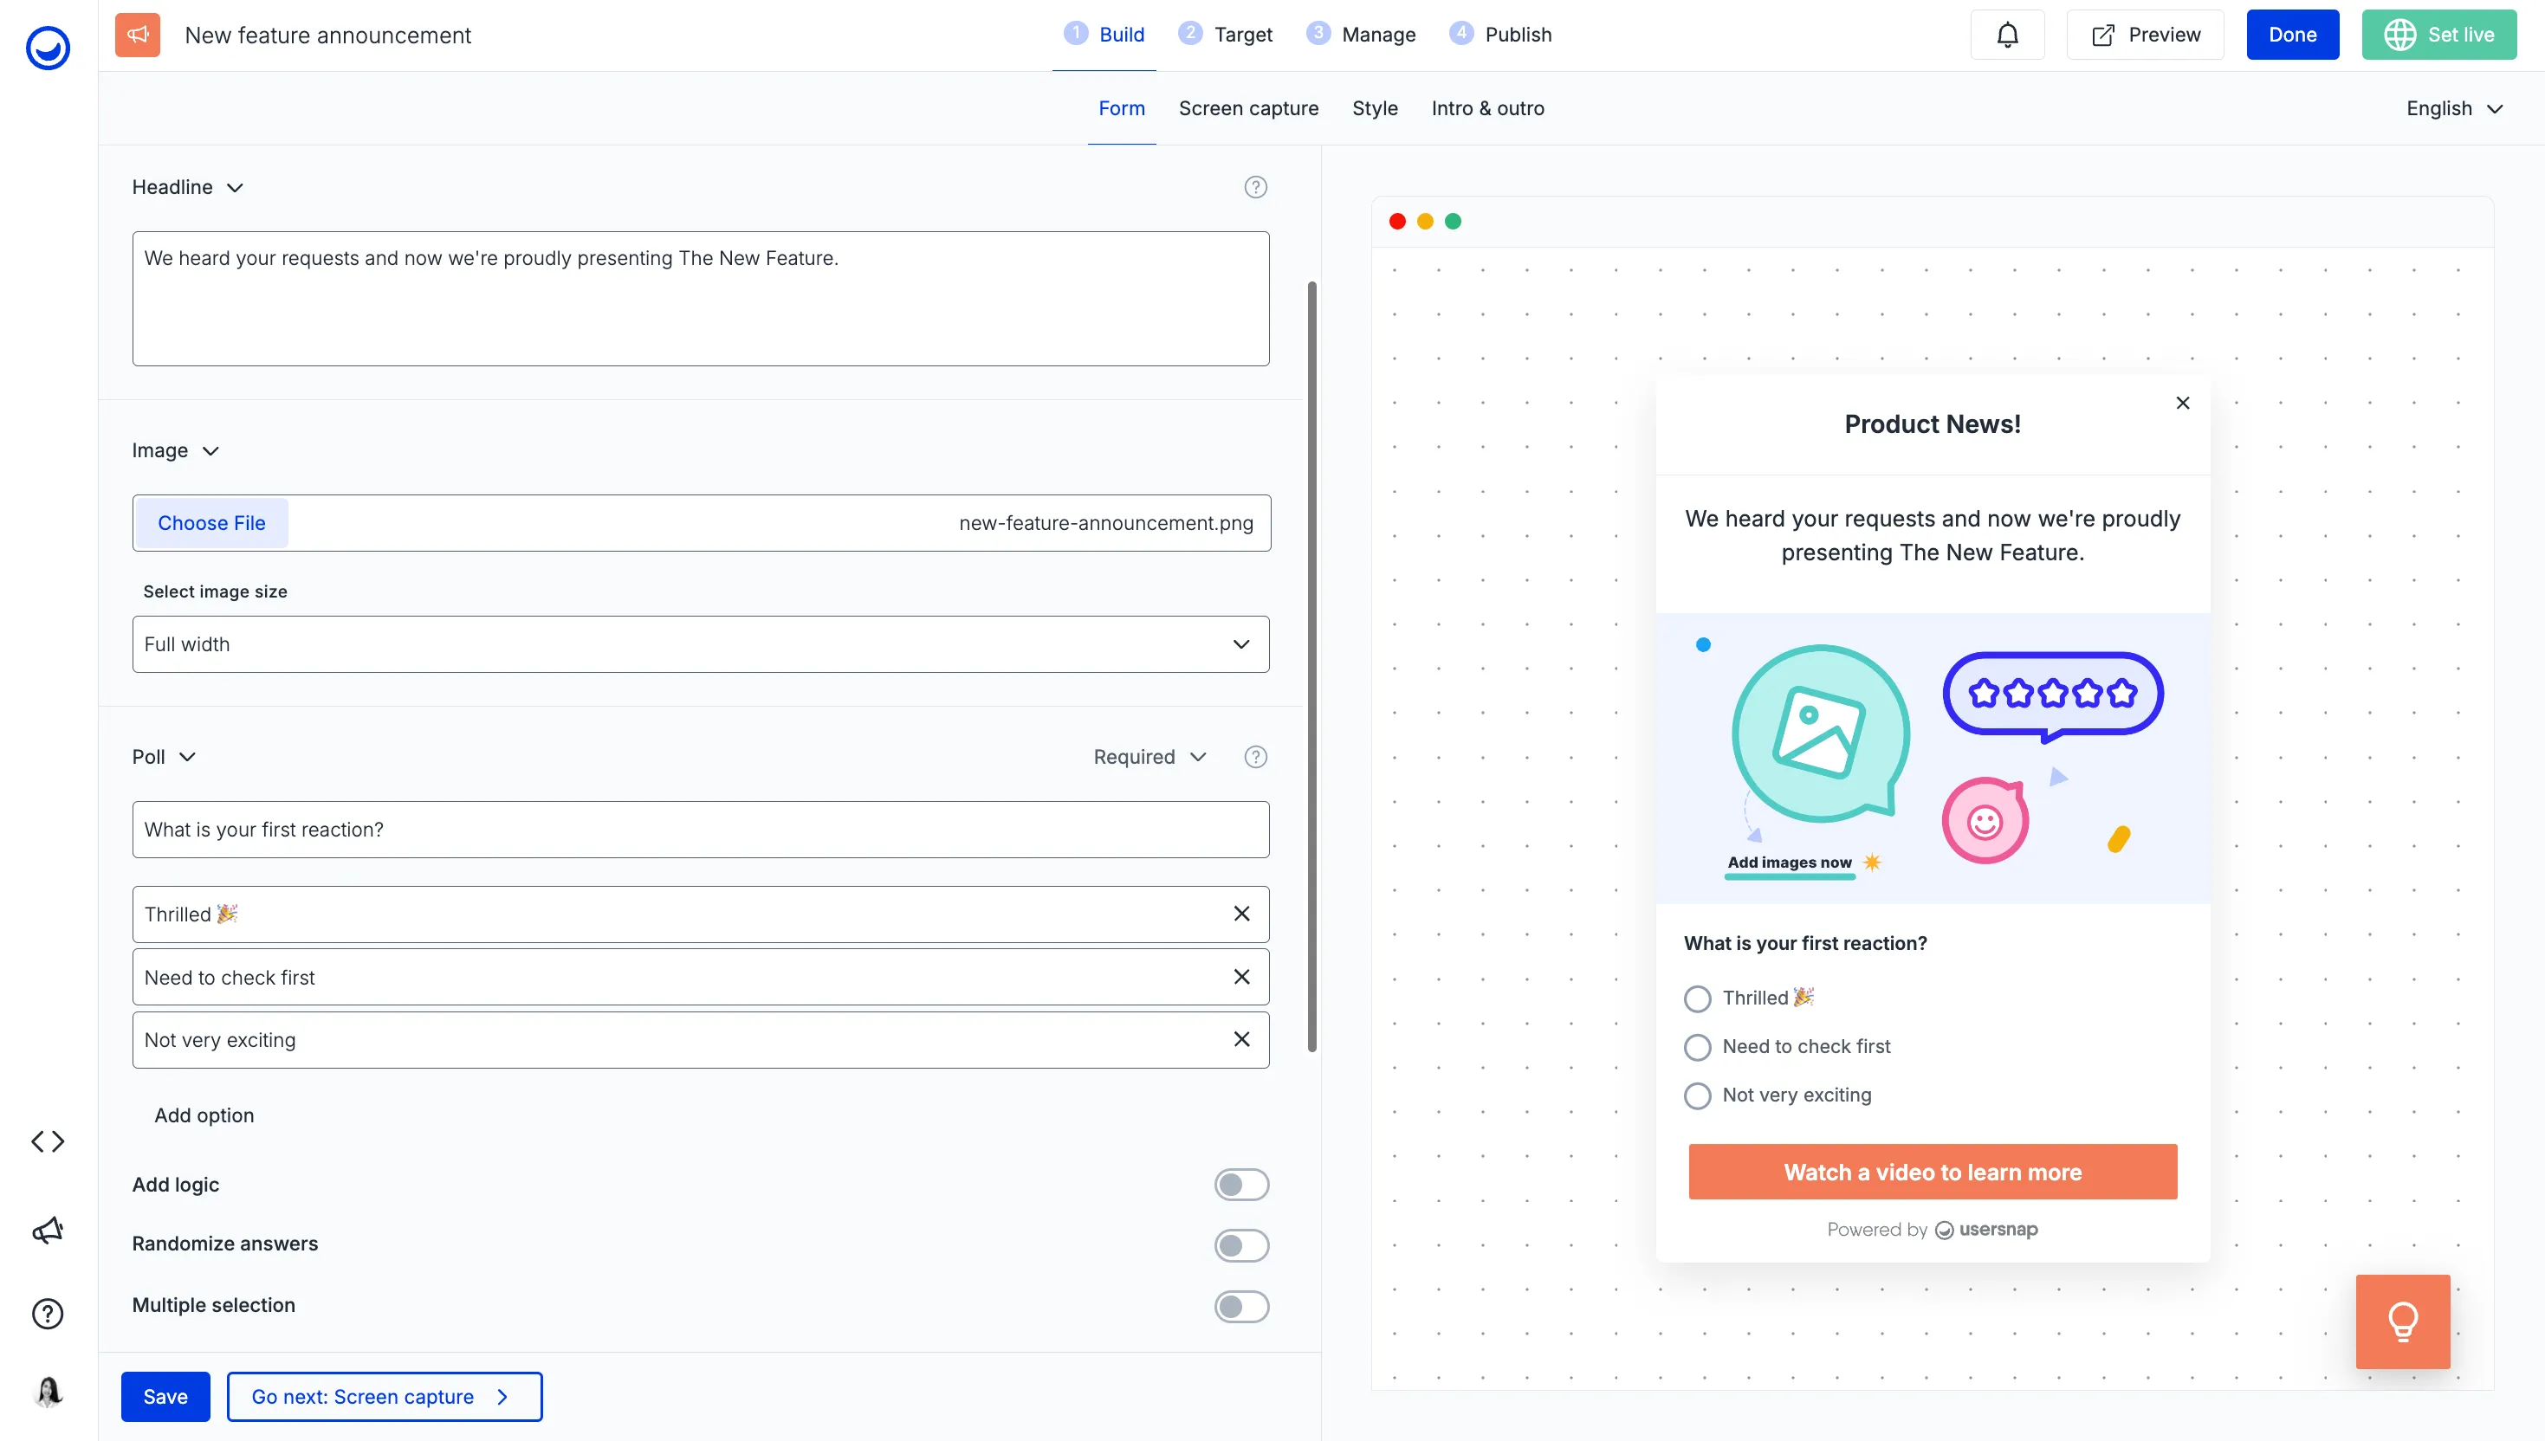Screen dimensions: 2545x1441
Task: Click the notifications bell icon
Action: tap(2006, 35)
